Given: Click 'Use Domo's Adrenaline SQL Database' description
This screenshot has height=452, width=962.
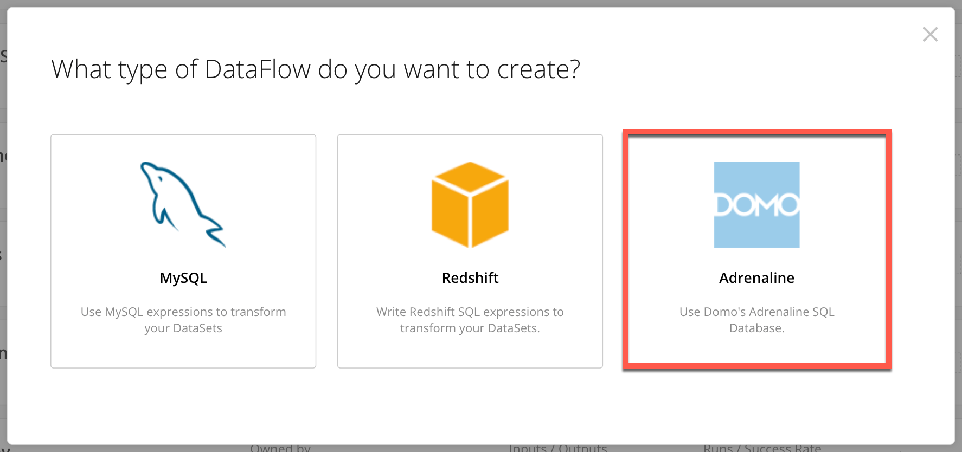Looking at the screenshot, I should [x=756, y=320].
